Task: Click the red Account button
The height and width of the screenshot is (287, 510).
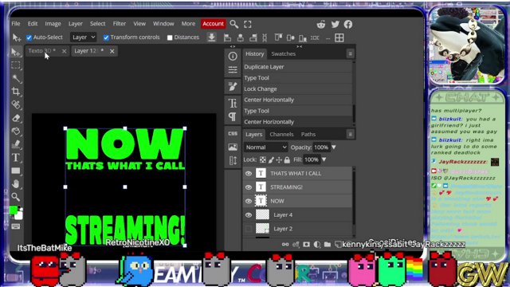Action: coord(213,24)
